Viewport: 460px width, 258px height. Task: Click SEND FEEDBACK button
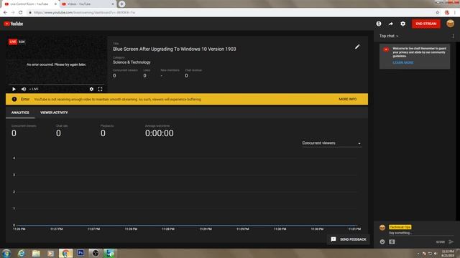(349, 239)
